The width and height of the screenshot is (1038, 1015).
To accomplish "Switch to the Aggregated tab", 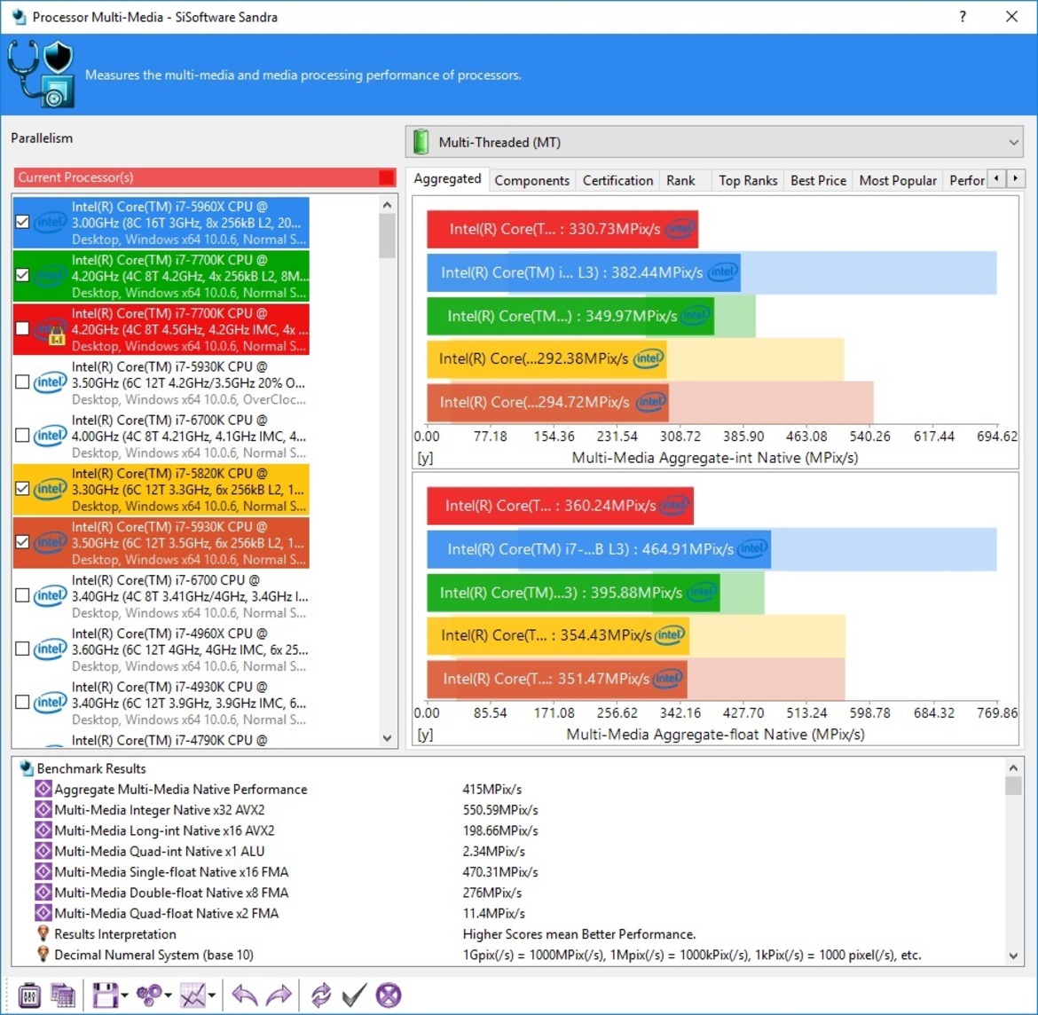I will pos(447,178).
